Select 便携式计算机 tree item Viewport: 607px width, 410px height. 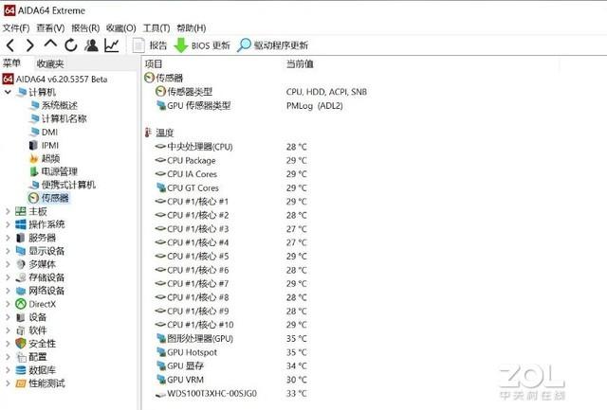tap(63, 185)
